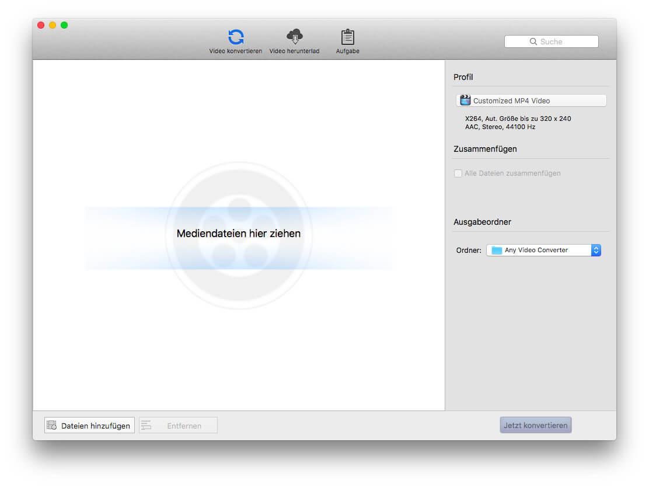Click AAC, Stereo, 44100 Hz text
649x487 pixels.
500,127
